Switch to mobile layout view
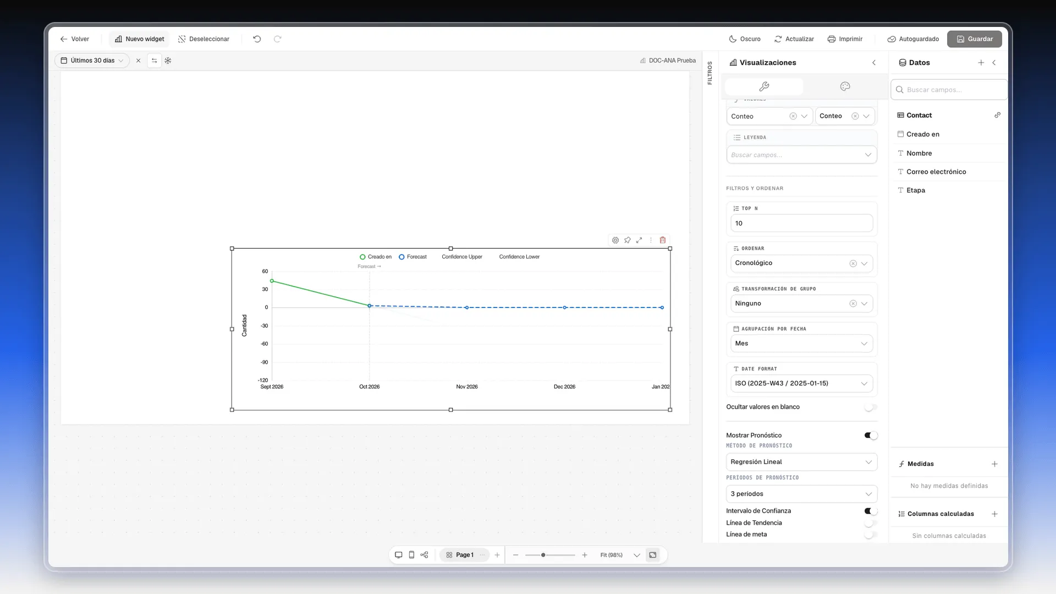This screenshot has height=594, width=1056. point(411,555)
